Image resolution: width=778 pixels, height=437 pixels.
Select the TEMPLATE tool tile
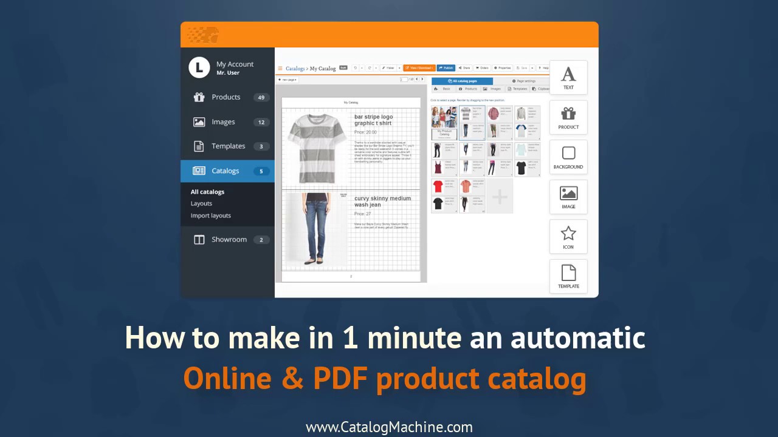(568, 276)
